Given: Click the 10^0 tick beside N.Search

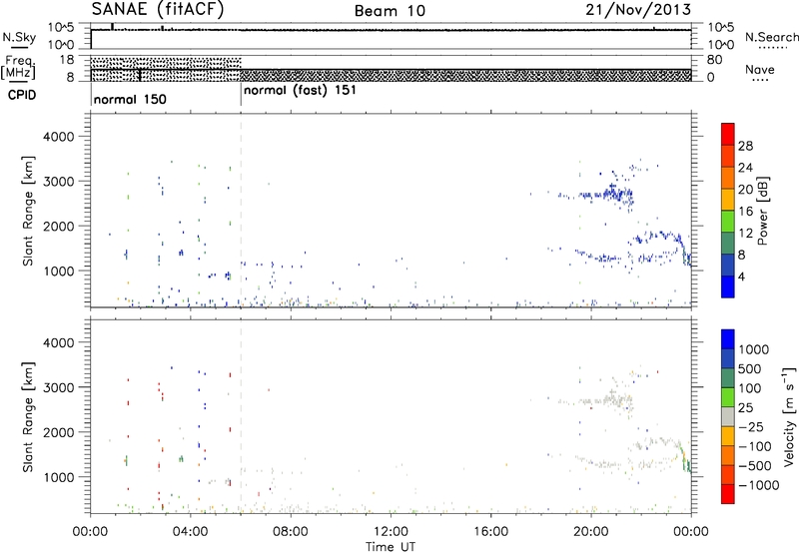Looking at the screenshot, I should tap(720, 45).
